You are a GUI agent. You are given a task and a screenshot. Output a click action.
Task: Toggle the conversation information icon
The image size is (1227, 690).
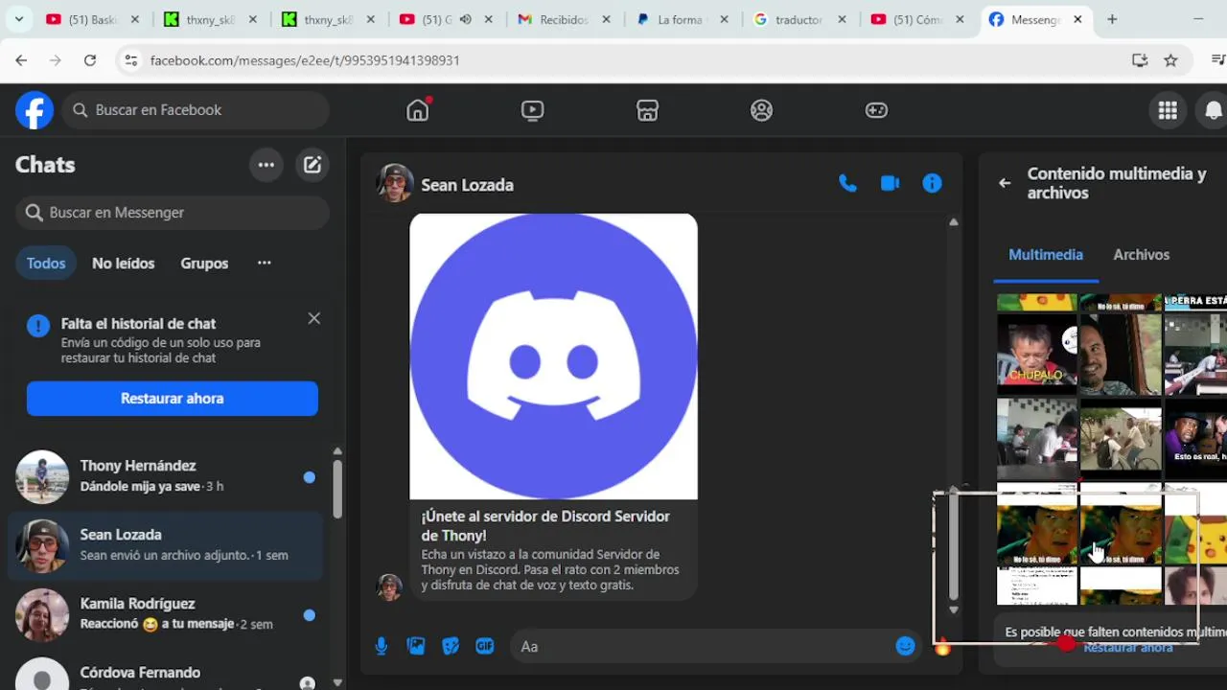pos(932,183)
